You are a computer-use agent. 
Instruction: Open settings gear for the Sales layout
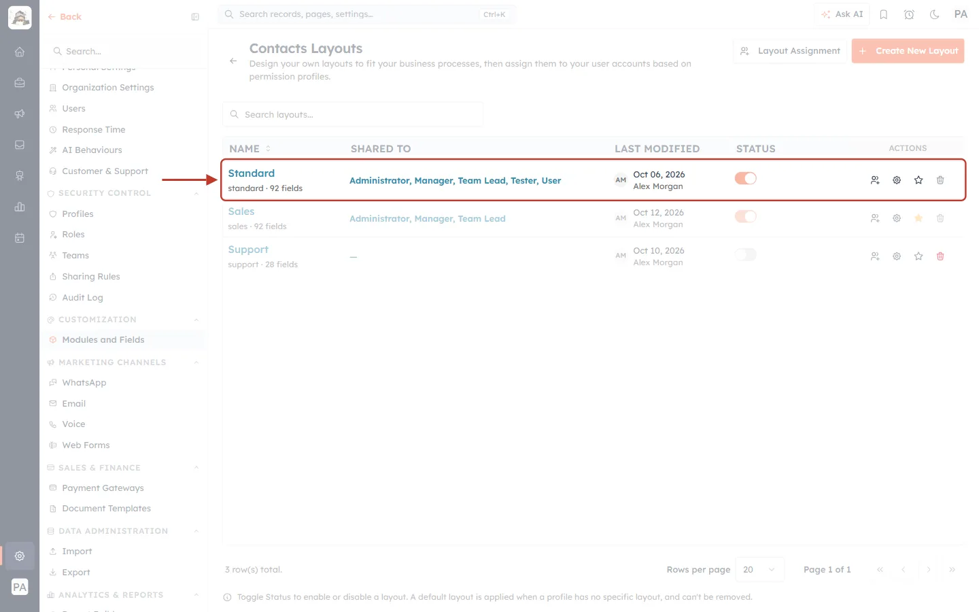(897, 218)
